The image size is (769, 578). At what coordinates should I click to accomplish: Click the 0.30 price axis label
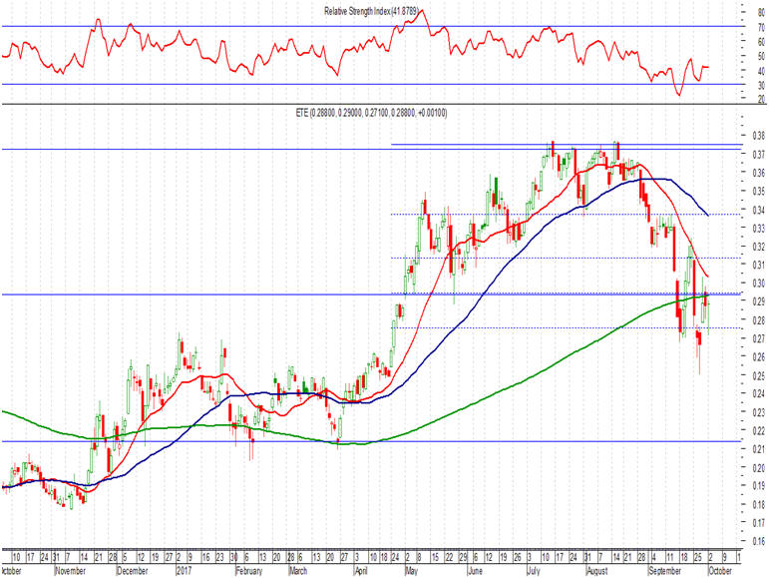point(758,284)
